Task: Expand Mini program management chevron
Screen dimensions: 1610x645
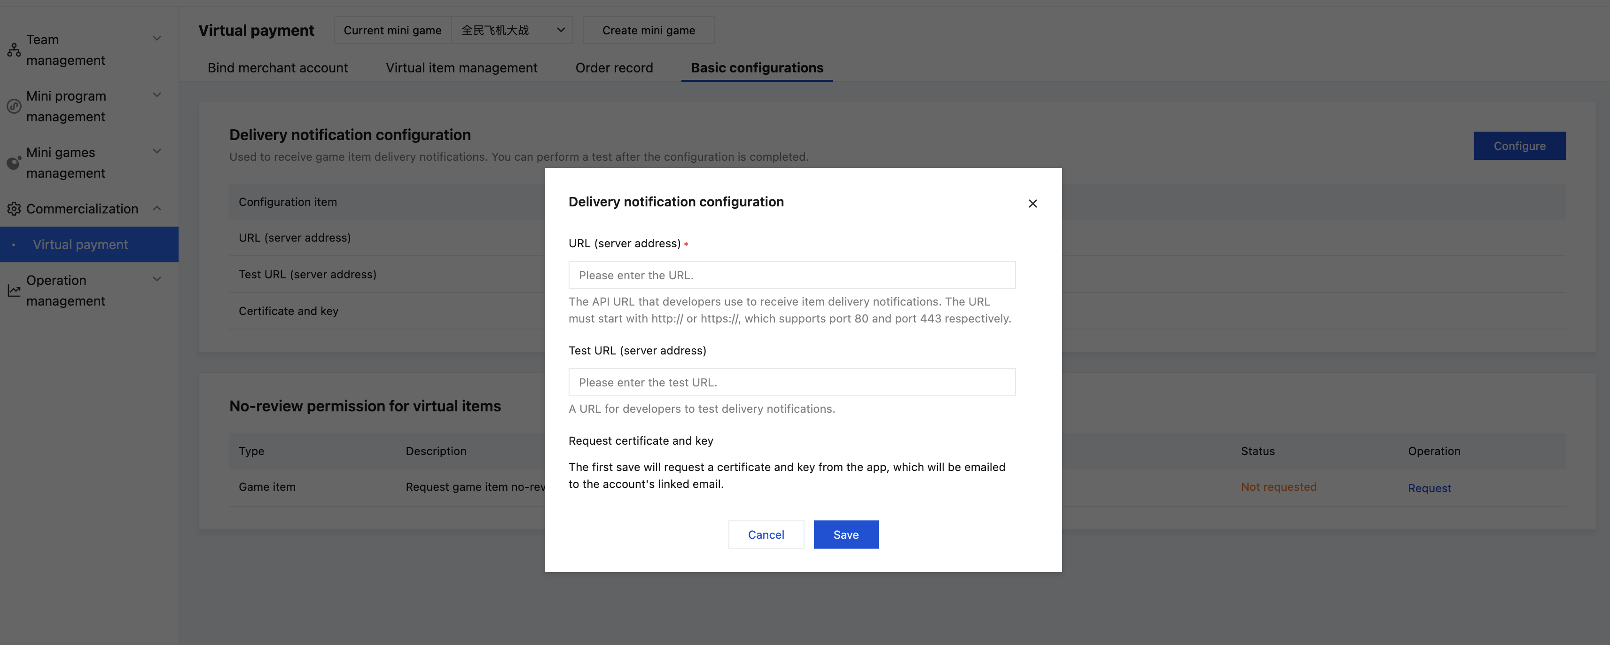Action: [157, 95]
